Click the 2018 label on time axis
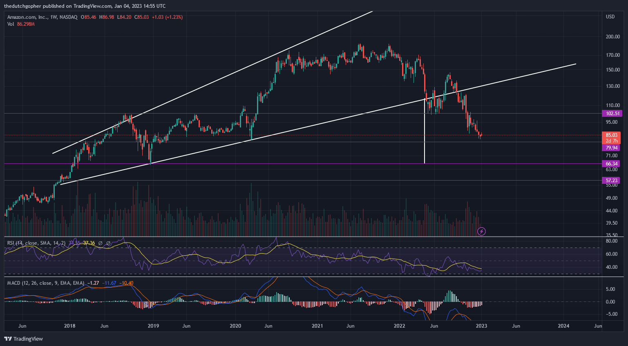Image resolution: width=628 pixels, height=346 pixels. (x=69, y=326)
